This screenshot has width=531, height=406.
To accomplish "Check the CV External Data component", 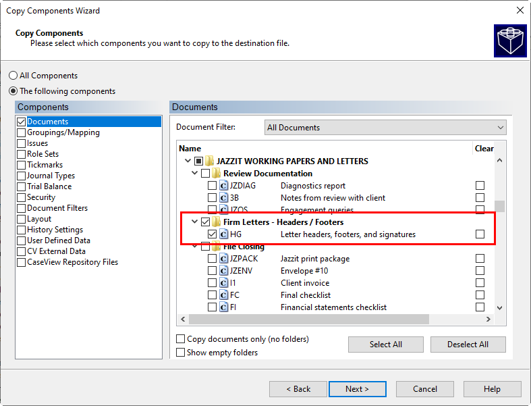I will 21,251.
